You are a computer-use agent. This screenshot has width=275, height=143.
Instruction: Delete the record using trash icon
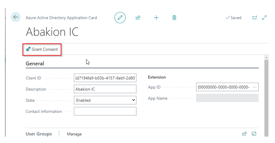[x=174, y=18]
